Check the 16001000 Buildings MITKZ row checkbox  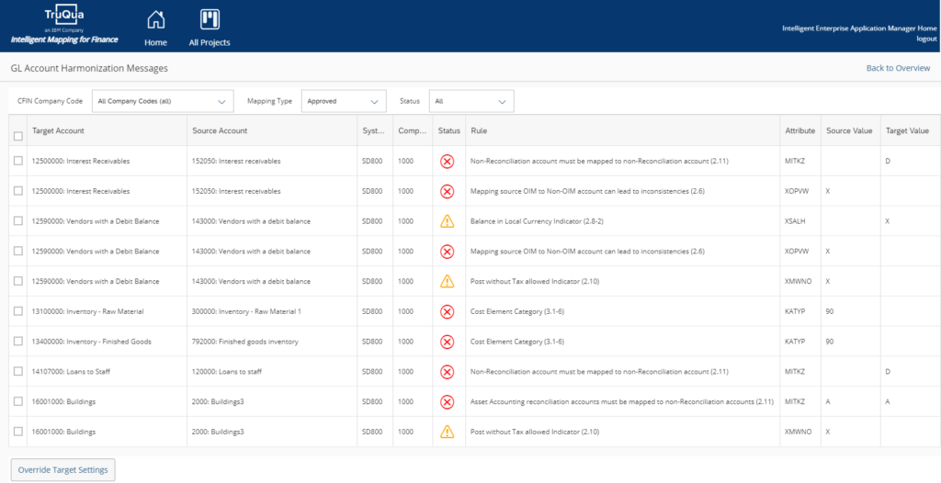click(18, 400)
